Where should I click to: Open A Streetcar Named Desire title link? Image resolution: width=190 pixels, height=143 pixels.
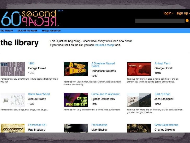(x=103, y=65)
